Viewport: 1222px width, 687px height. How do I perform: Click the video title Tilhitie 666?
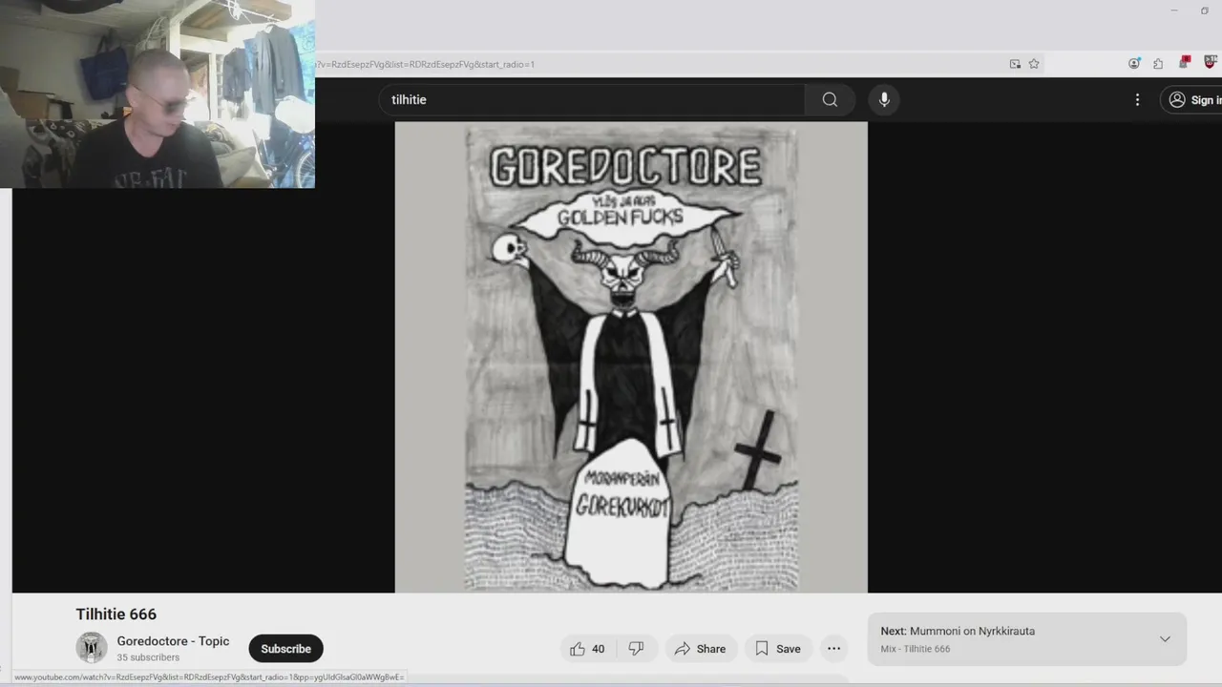pos(116,614)
